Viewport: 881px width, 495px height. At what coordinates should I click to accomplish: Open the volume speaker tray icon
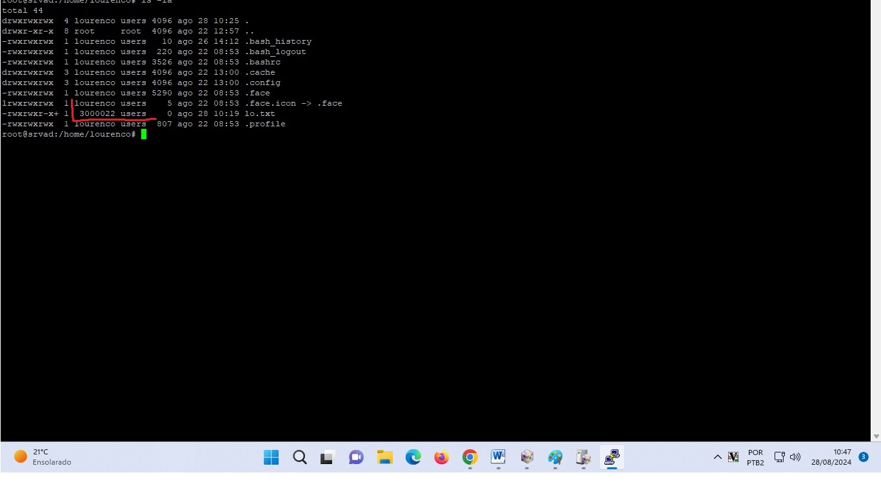point(795,457)
